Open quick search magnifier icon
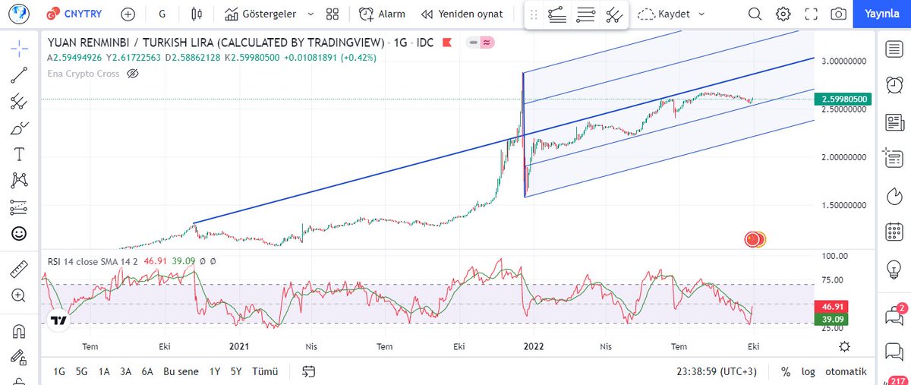The width and height of the screenshot is (911, 385). [754, 14]
